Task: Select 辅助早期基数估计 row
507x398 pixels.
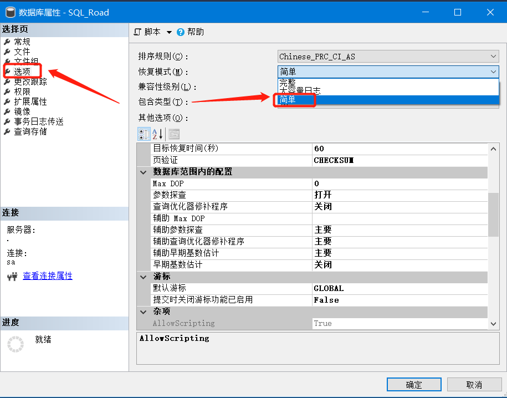Action: coord(320,253)
